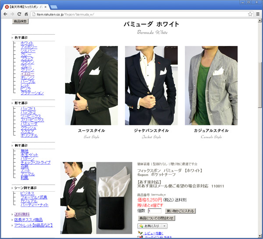The width and height of the screenshot is (263, 239).
Task: Open the お気に入り dropdown arrow
Action: pos(164,226)
